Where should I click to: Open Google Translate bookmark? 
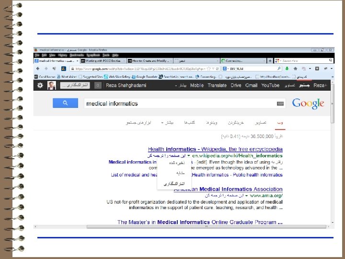coord(145,77)
